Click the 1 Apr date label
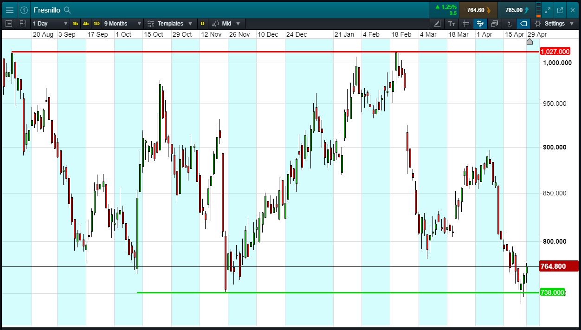581x330 pixels. [484, 34]
